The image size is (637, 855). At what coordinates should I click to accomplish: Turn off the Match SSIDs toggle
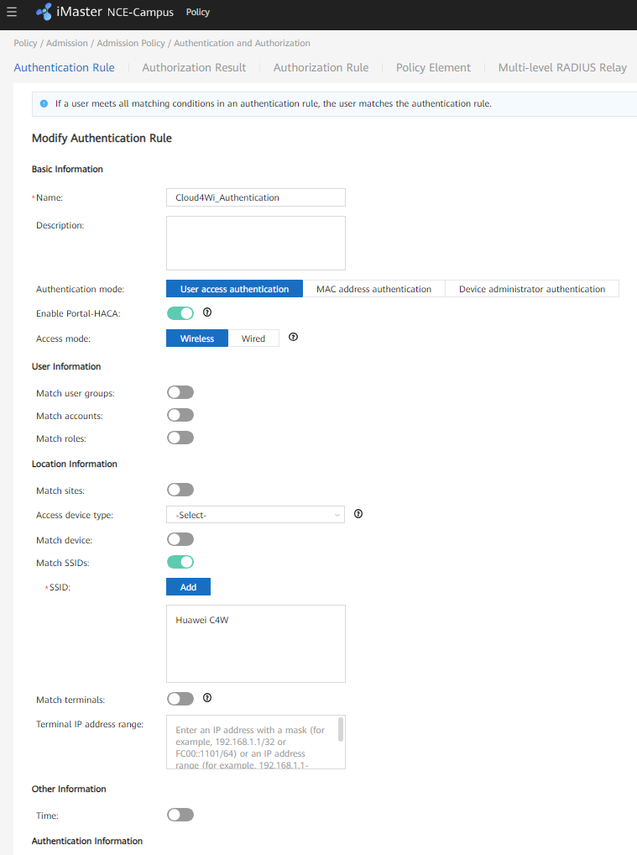point(180,562)
